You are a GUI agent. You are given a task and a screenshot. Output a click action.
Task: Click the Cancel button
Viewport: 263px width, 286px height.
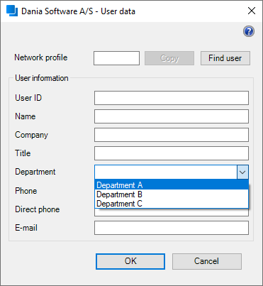(x=207, y=261)
